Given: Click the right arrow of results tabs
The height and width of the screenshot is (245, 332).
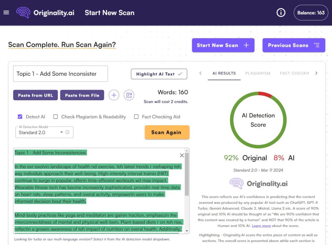Looking at the screenshot, I should [316, 73].
